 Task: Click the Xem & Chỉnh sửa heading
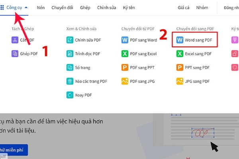click(81, 29)
